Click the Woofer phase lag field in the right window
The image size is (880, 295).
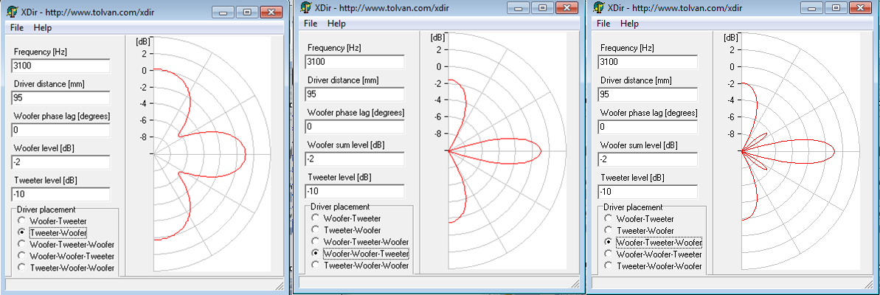[x=648, y=127]
